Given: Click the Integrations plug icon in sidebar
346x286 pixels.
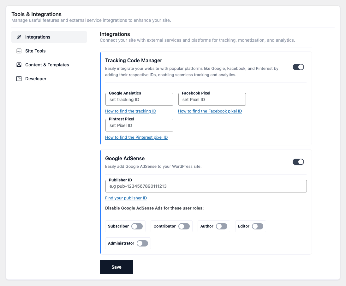Looking at the screenshot, I should coord(19,37).
